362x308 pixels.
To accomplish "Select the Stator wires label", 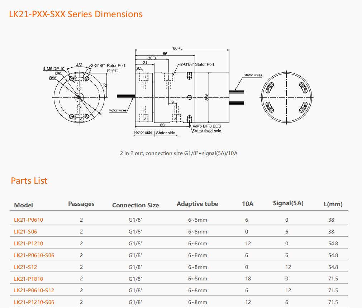I will click(253, 75).
